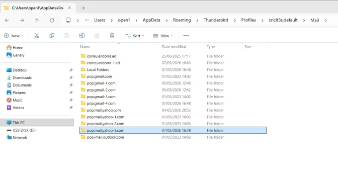Image resolution: width=338 pixels, height=193 pixels.
Task: Sort by Type column header
Action: coord(211,47)
